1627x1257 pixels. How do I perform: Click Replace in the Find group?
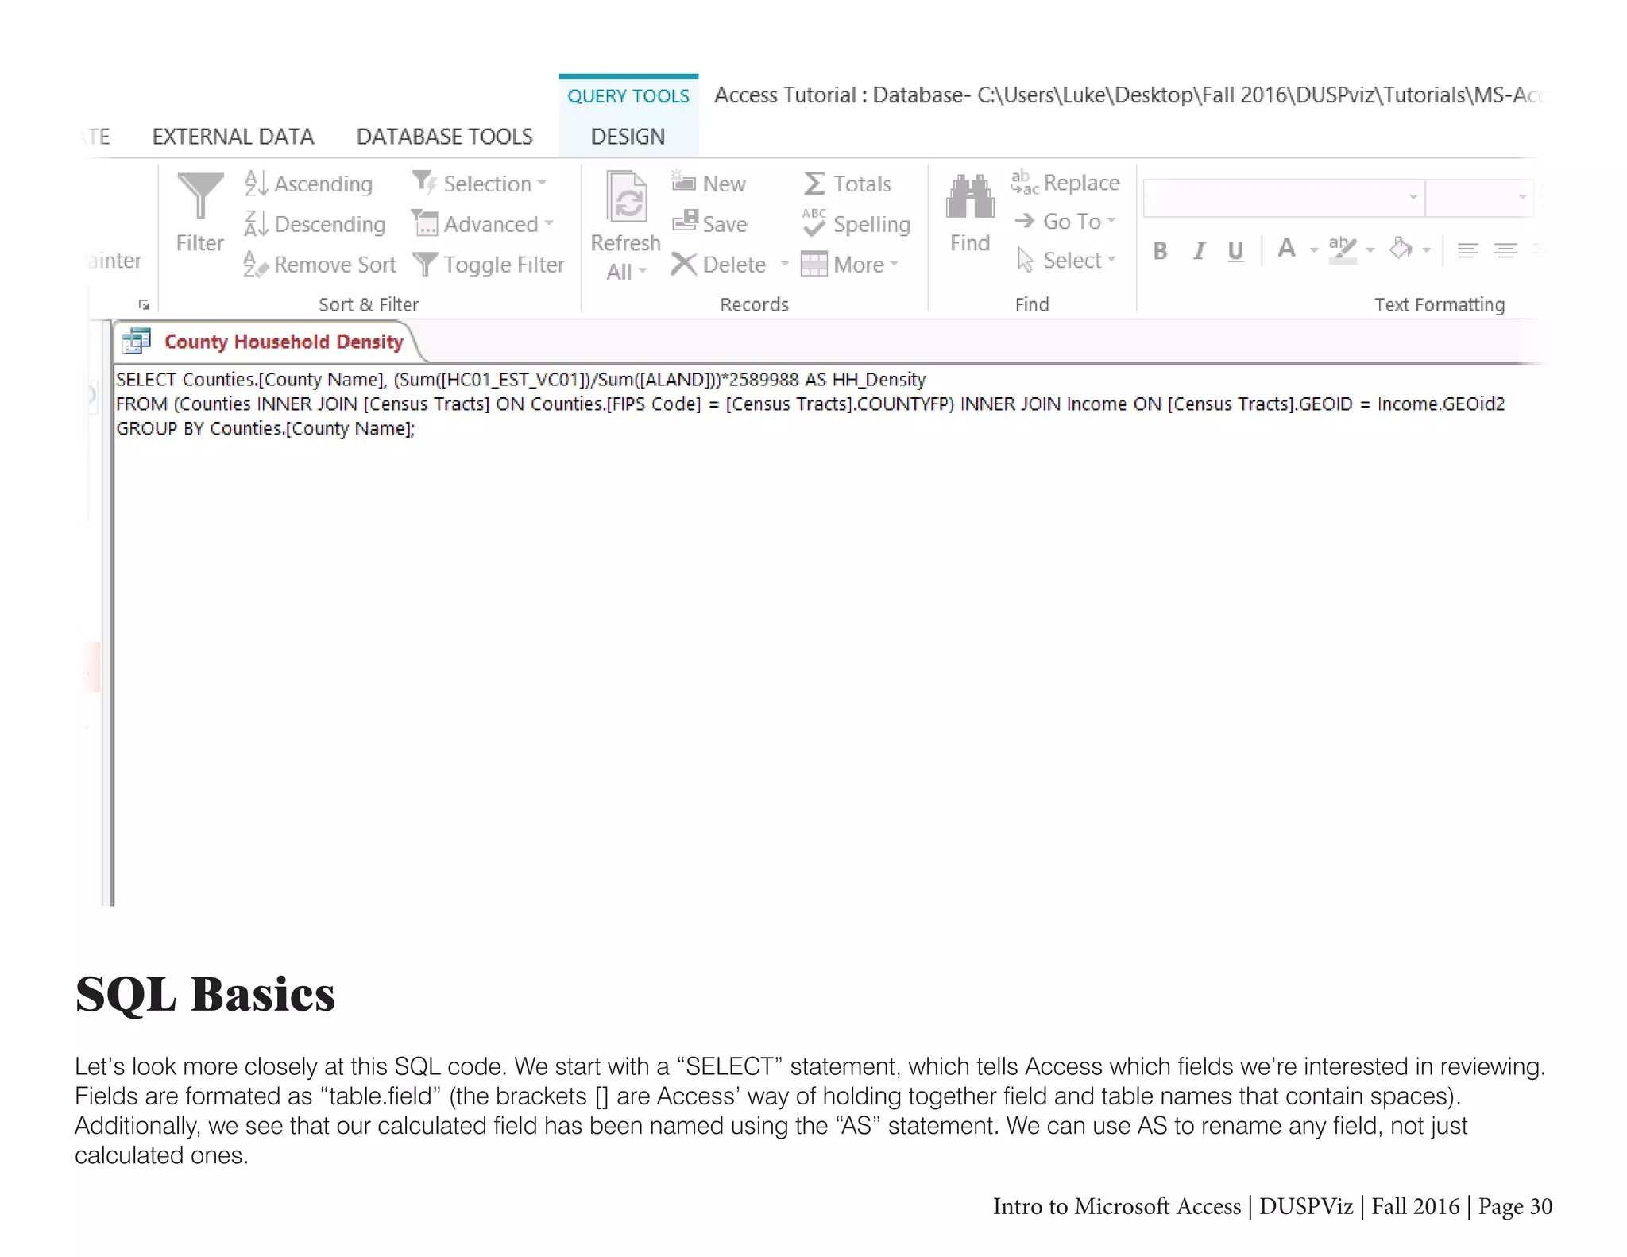pyautogui.click(x=1065, y=183)
